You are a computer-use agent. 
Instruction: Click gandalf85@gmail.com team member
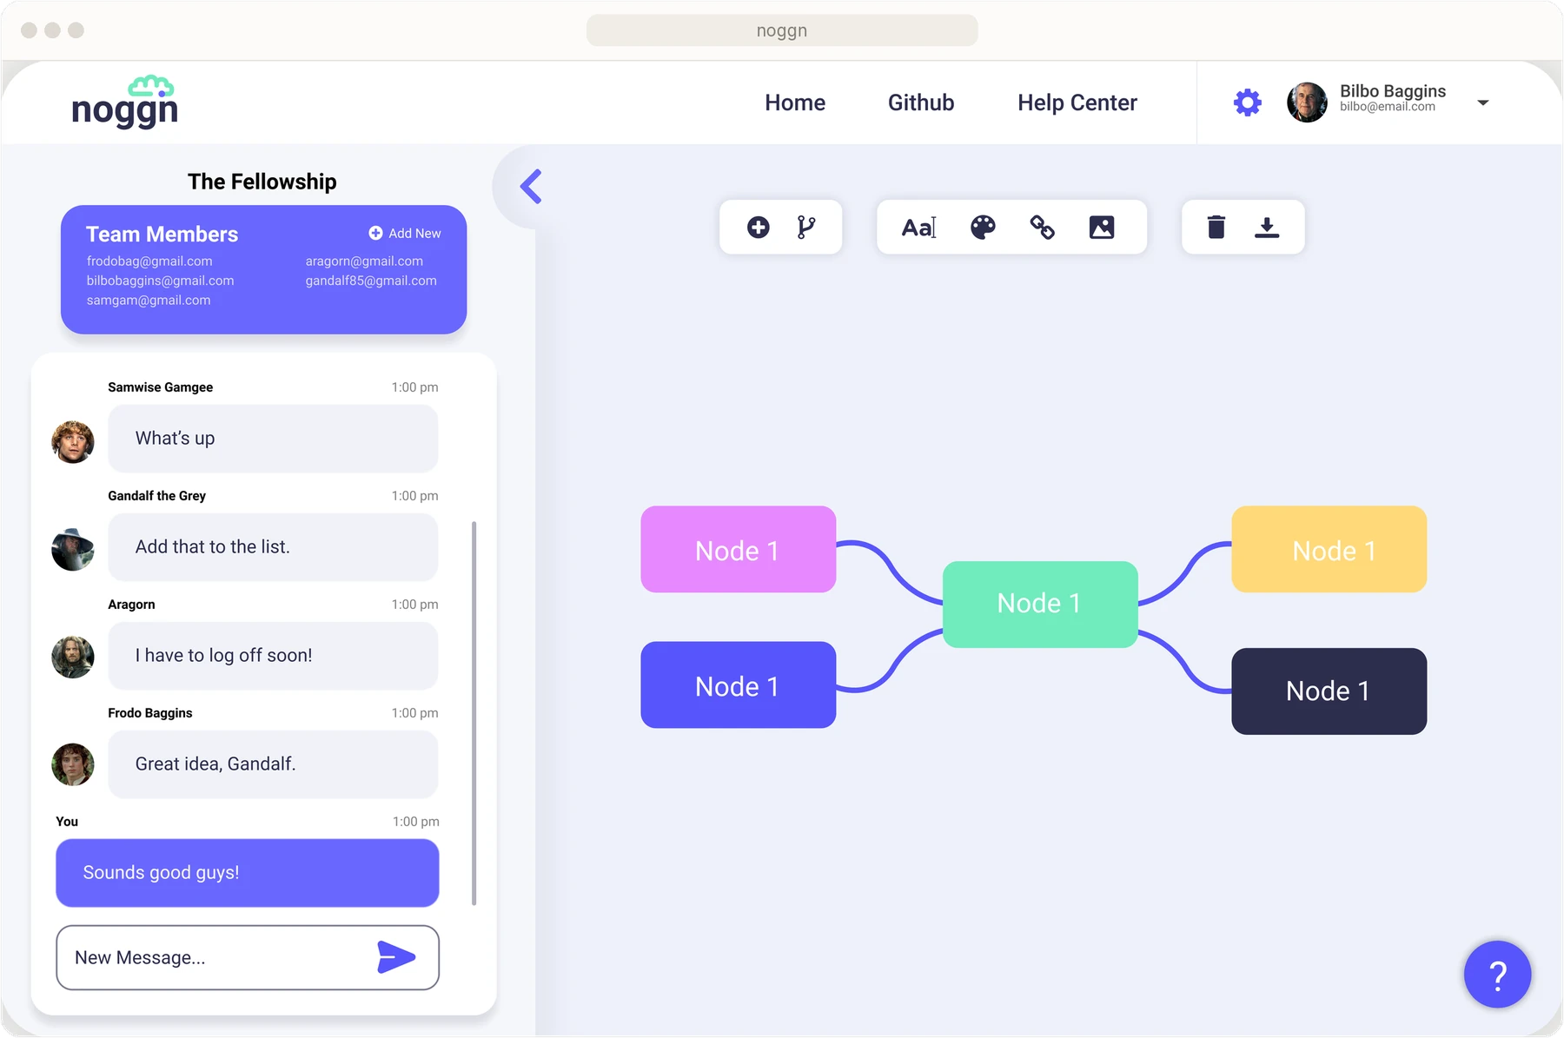[371, 281]
